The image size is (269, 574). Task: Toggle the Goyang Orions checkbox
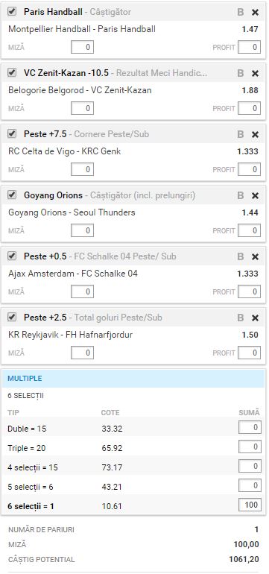tap(12, 195)
